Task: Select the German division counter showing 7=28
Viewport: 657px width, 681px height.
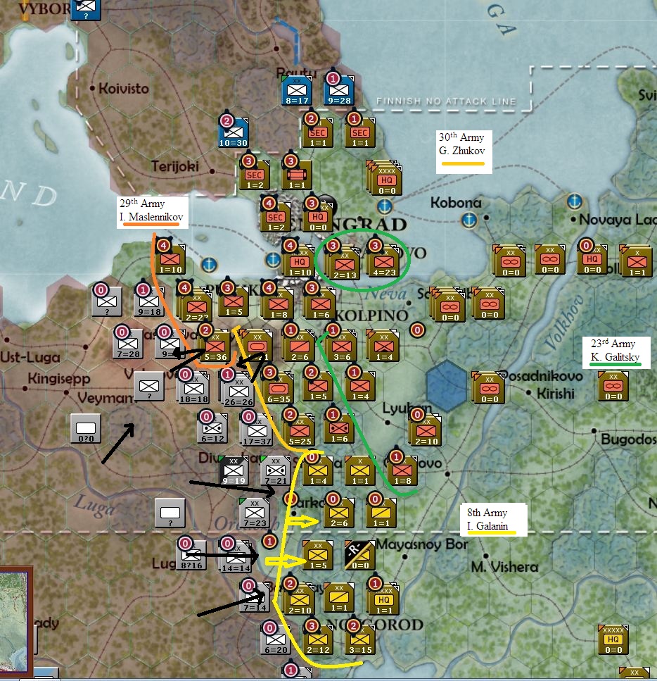Action: [128, 344]
